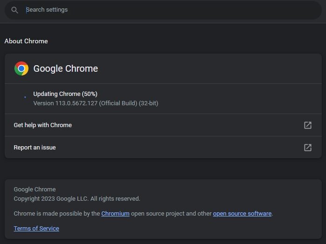Viewport: 326px width, 244px height.
Task: Click the update progress spinner icon
Action: pyautogui.click(x=25, y=97)
